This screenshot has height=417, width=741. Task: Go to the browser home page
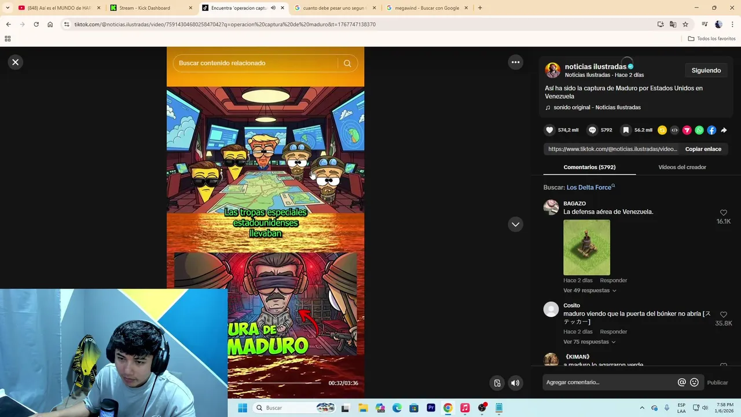[50, 24]
